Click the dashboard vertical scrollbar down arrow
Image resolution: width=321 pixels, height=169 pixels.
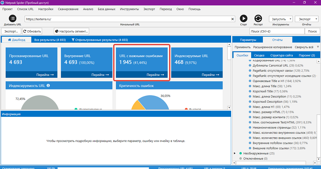pyautogui.click(x=229, y=108)
